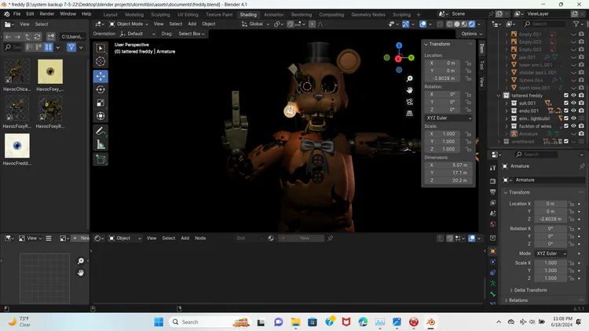Select the Move tool in viewport toolbar
Screen dimensions: 589x331
pyautogui.click(x=101, y=76)
